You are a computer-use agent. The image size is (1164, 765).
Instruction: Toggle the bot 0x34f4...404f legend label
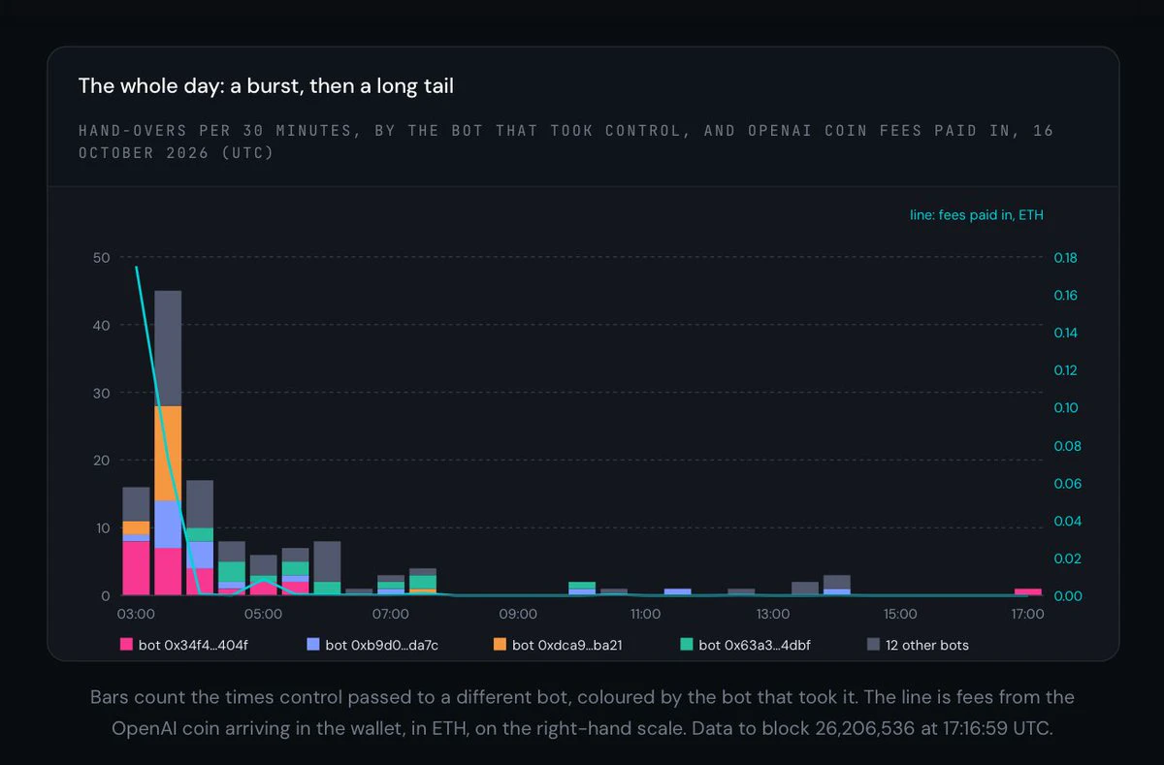193,645
